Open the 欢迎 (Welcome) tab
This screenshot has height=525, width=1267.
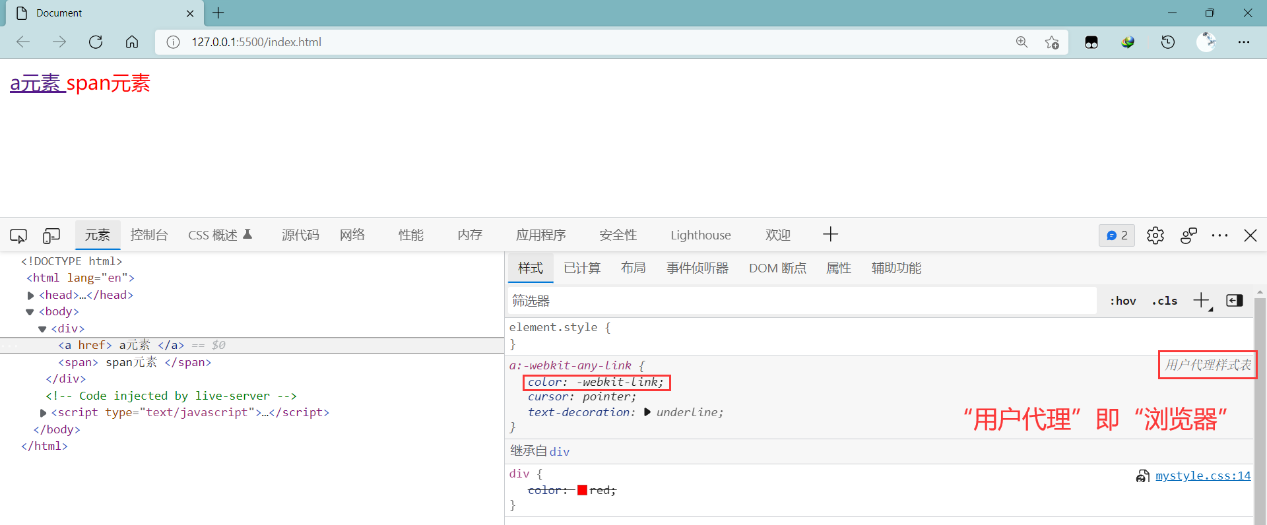pos(778,235)
